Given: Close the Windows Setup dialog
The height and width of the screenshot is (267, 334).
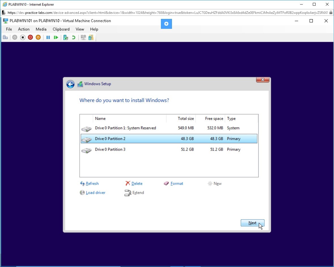Looking at the screenshot, I should coord(263,80).
